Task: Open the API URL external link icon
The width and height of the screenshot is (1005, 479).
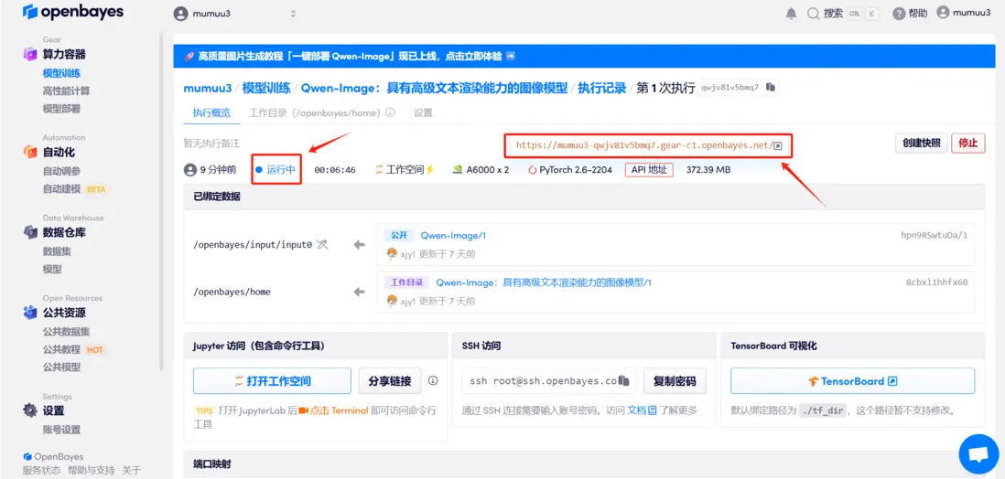Action: (x=777, y=146)
